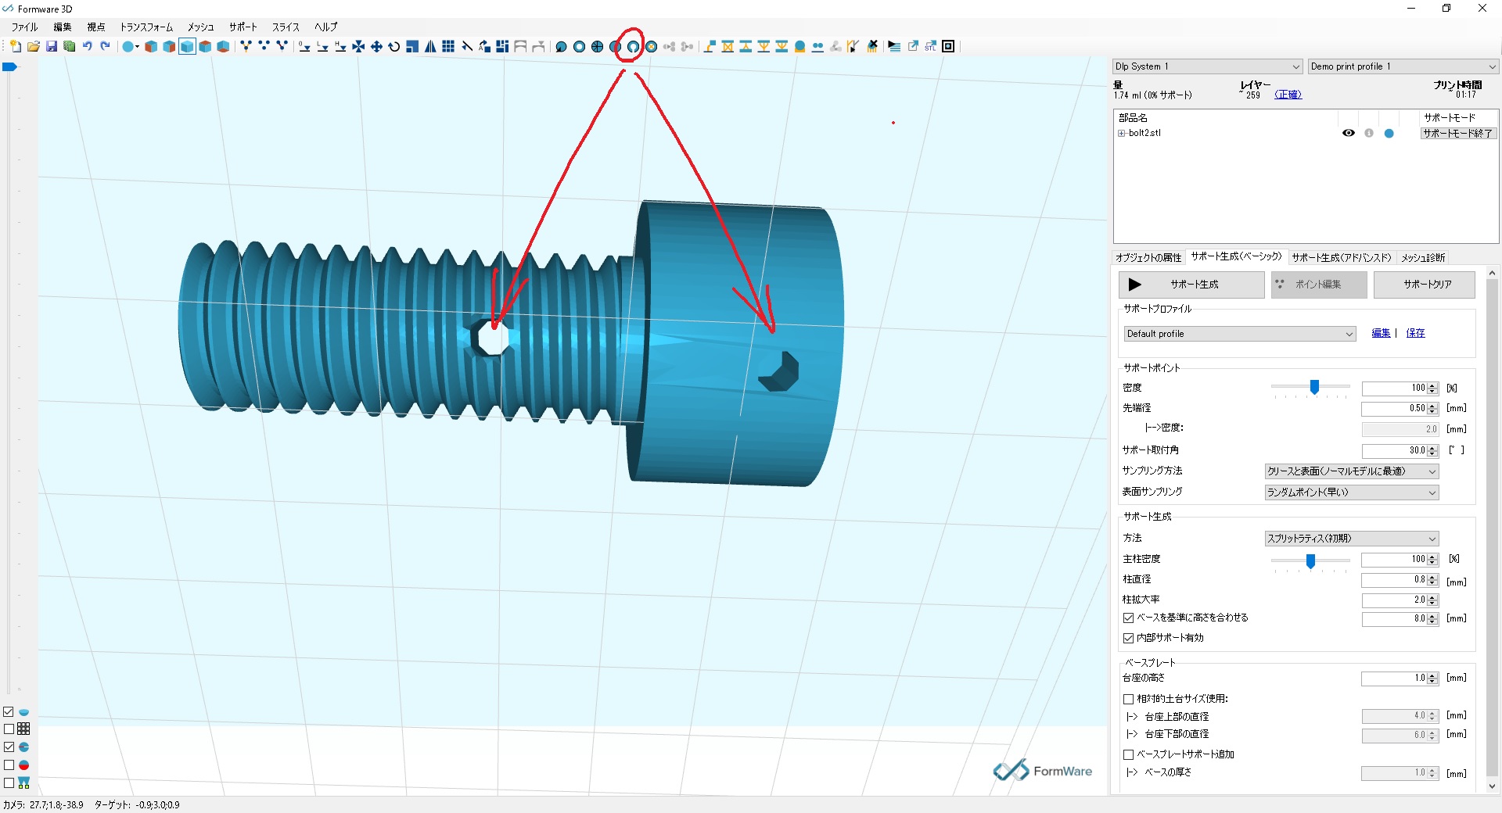The width and height of the screenshot is (1502, 813).
Task: Toggle the checkbox beside the grid icon
Action: pyautogui.click(x=9, y=729)
